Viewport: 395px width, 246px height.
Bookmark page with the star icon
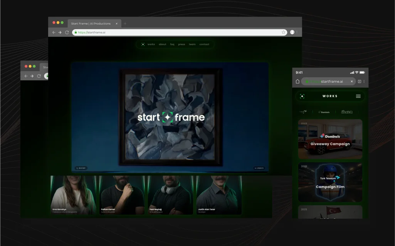283,32
